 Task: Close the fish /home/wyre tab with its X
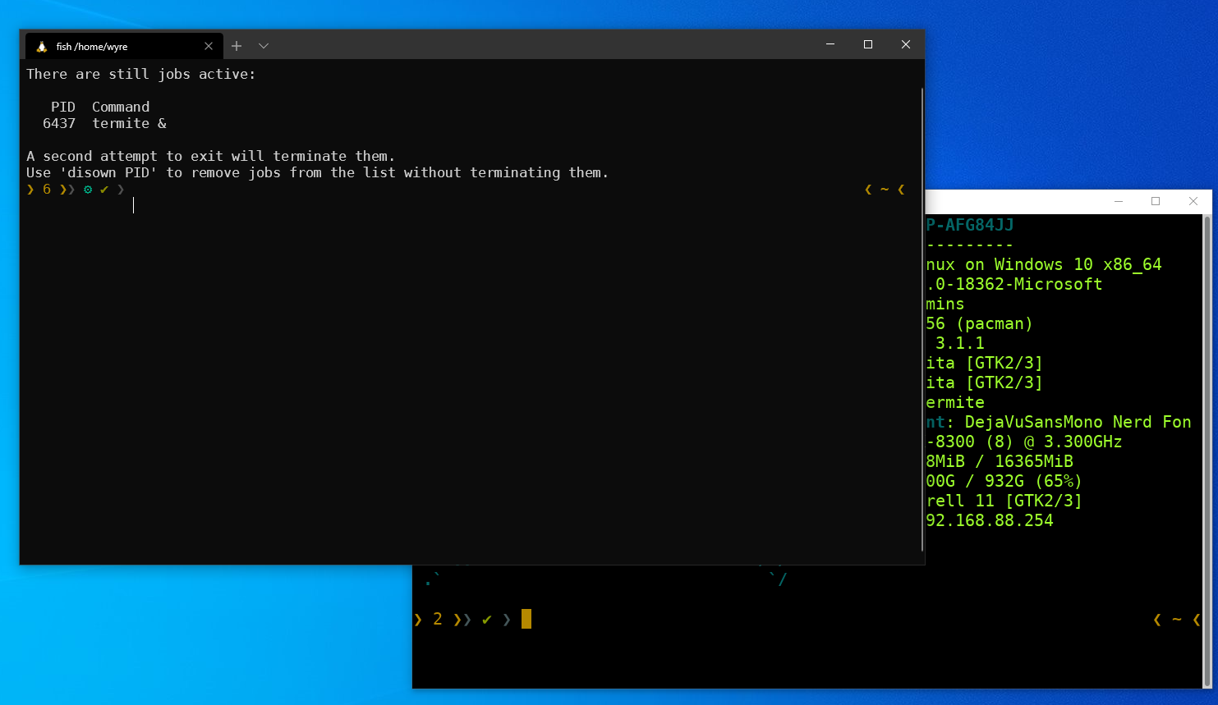[209, 46]
